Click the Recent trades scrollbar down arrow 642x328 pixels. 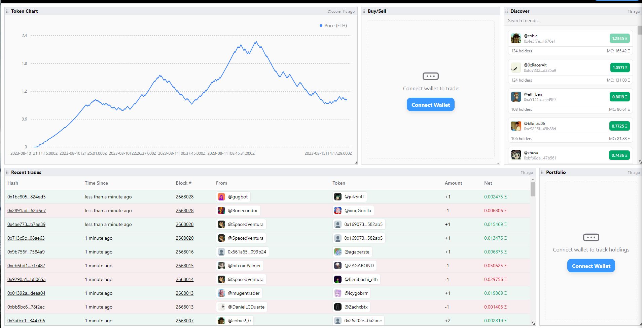coord(533,323)
